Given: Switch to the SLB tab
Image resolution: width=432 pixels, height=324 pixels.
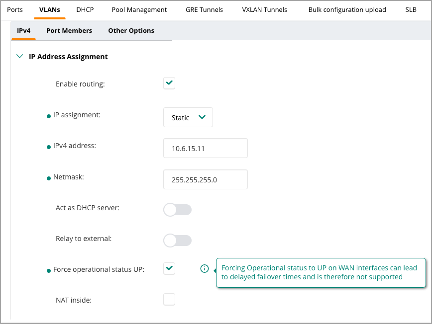Looking at the screenshot, I should 411,9.
